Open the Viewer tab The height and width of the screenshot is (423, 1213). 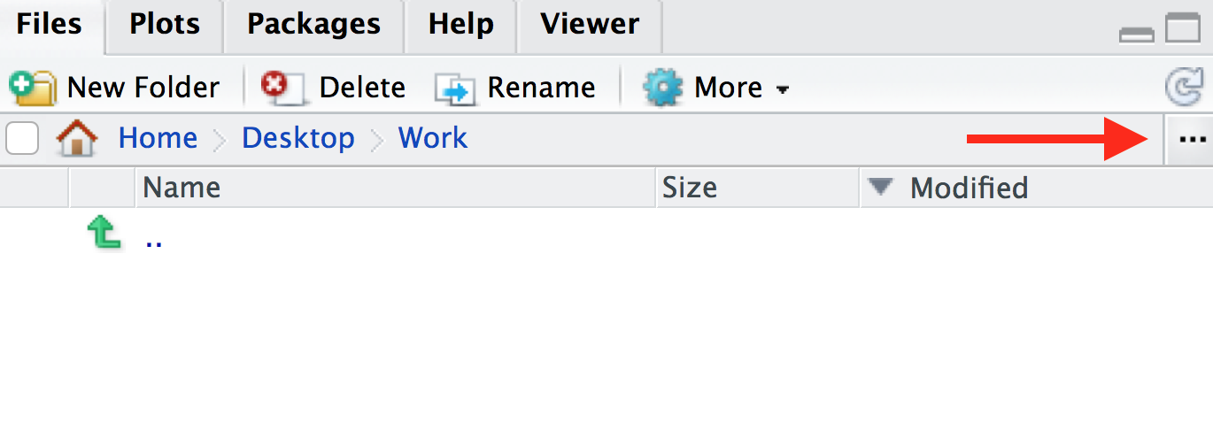(587, 24)
